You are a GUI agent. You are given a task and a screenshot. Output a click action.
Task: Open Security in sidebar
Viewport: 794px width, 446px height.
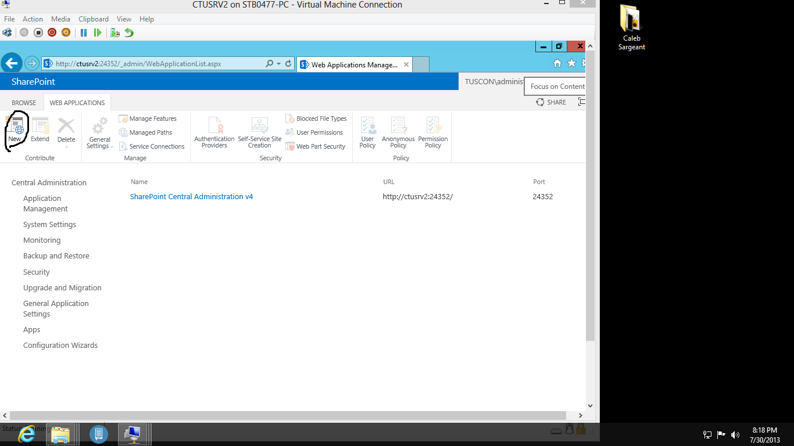[x=37, y=272]
